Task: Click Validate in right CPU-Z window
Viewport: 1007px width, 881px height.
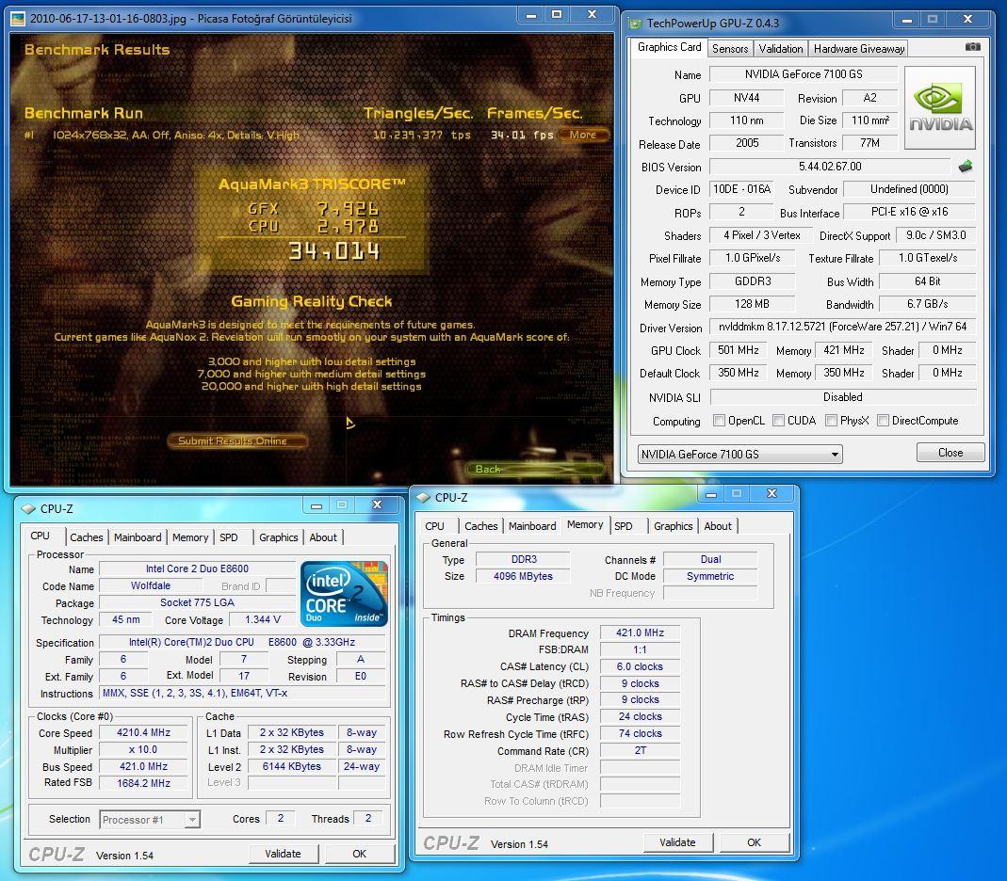Action: pos(677,842)
